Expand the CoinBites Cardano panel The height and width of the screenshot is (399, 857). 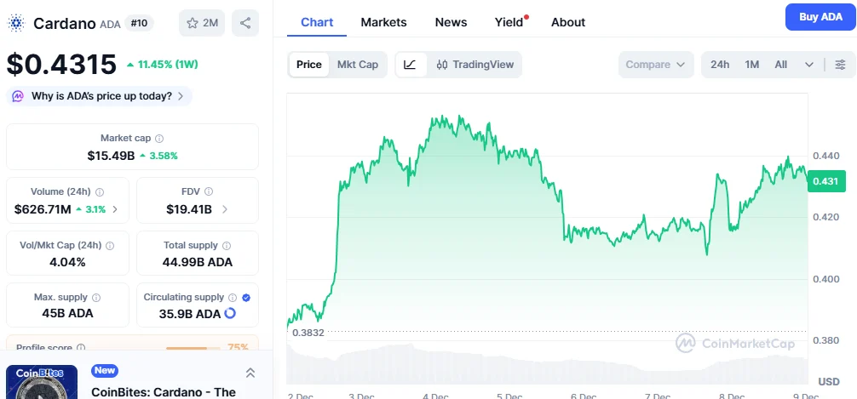click(250, 373)
